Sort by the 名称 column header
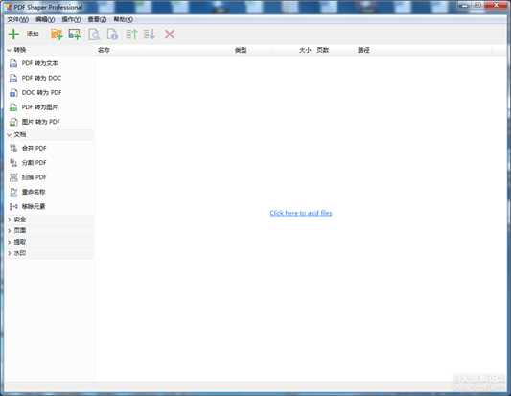This screenshot has width=511, height=396. point(104,50)
